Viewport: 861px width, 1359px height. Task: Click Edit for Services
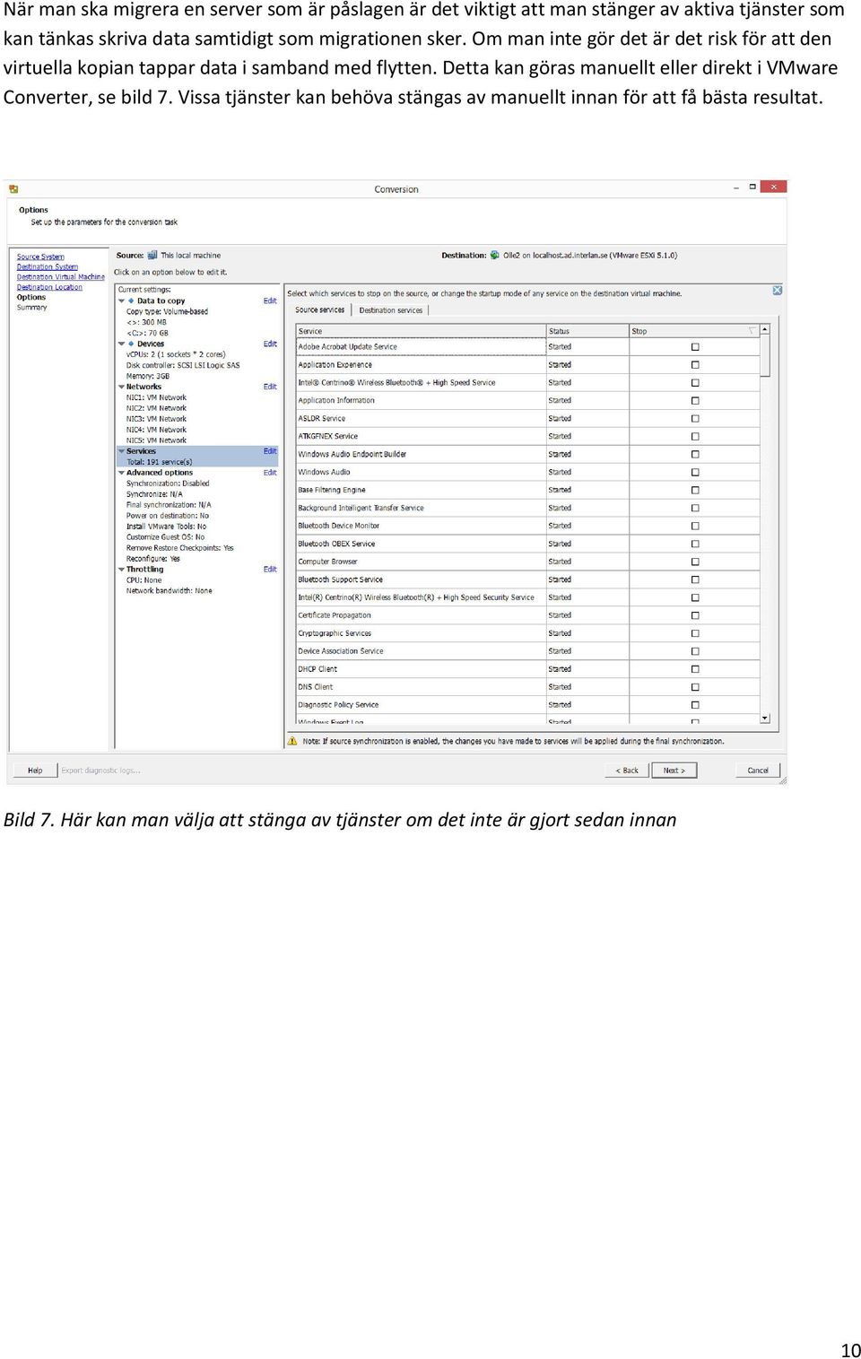(x=270, y=451)
